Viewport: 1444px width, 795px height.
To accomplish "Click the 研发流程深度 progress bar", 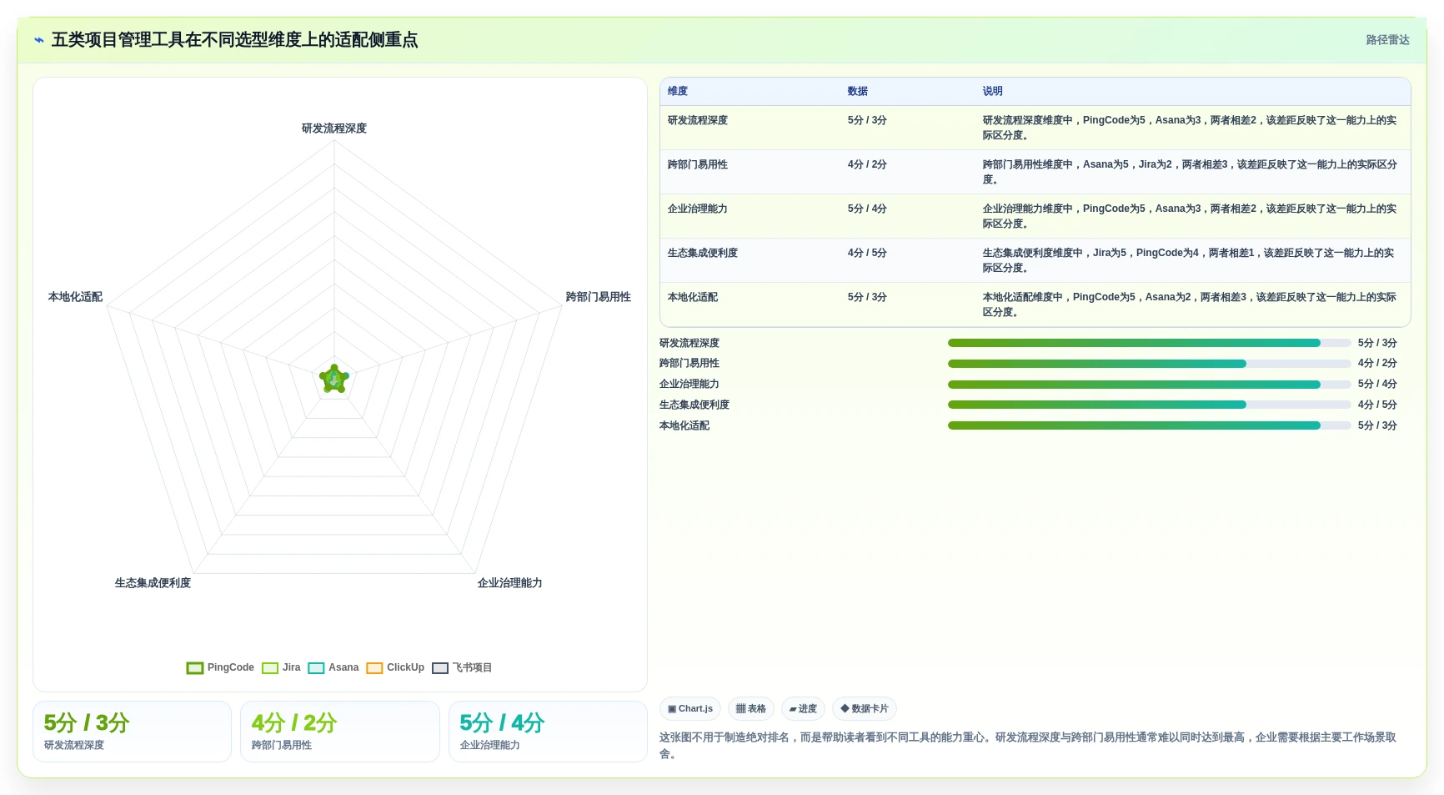I will coord(1149,343).
